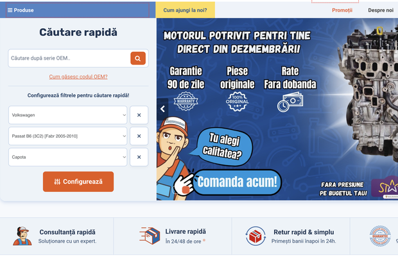Open Despre noi menu item
398x256 pixels.
(381, 10)
